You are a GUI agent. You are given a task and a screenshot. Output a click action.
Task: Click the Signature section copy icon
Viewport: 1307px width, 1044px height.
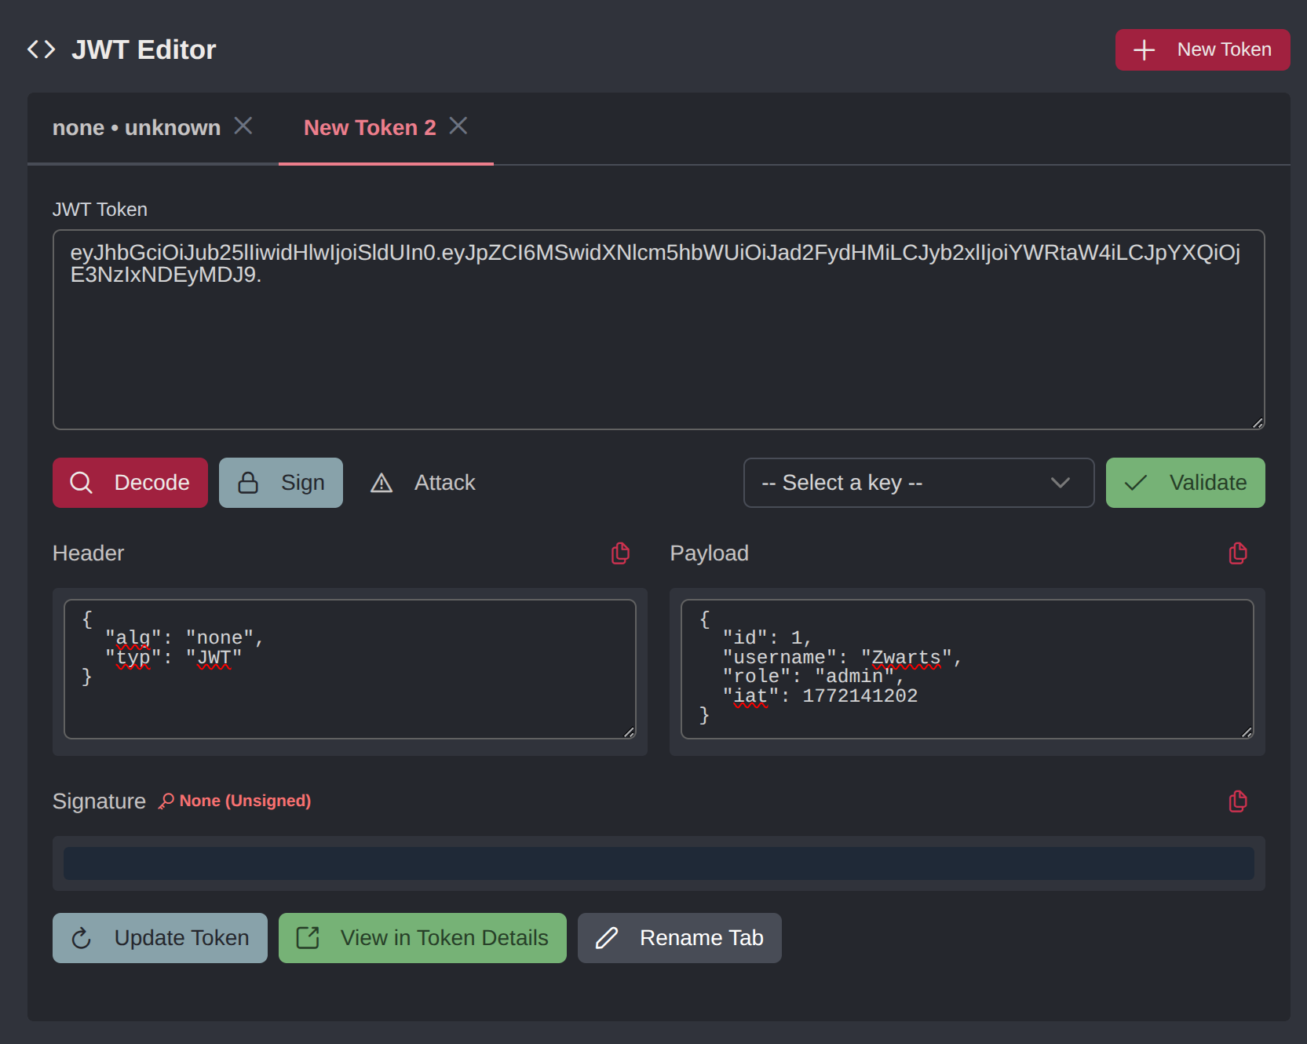pos(1237,801)
